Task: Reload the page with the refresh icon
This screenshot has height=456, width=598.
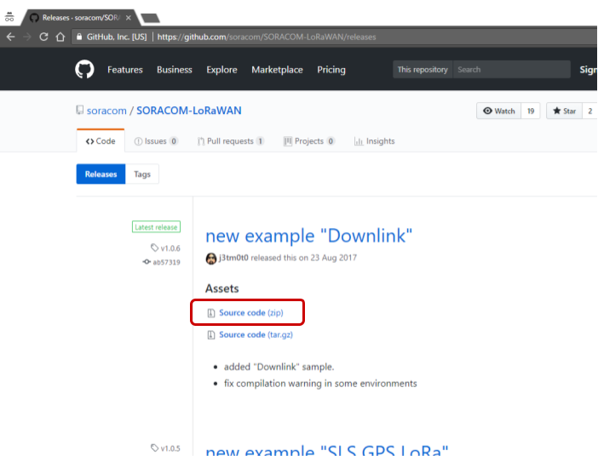Action: point(43,37)
